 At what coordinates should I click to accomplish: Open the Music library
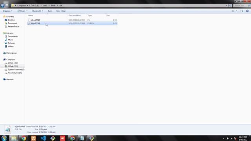(11, 40)
